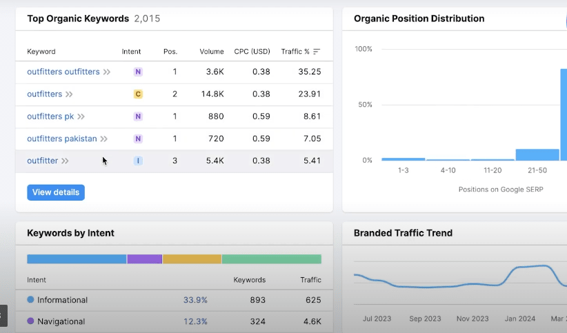Screen dimensions: 567x333
Task: Open the 'outfitters outfitters' keyword link
Action: (63, 72)
